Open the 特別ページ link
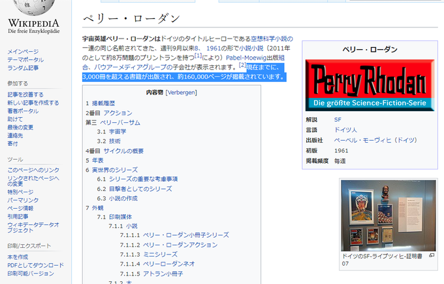Viewport: 444px width, 284px height. click(20, 192)
